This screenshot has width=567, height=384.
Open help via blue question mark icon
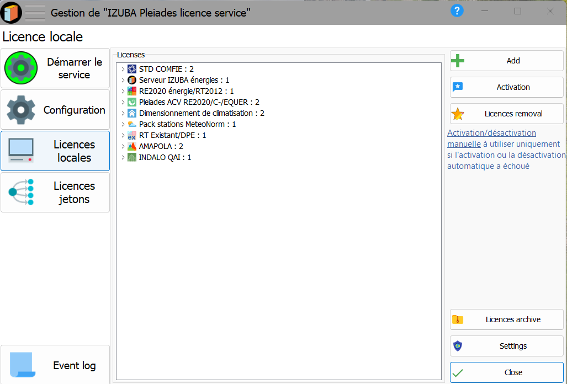[x=457, y=10]
